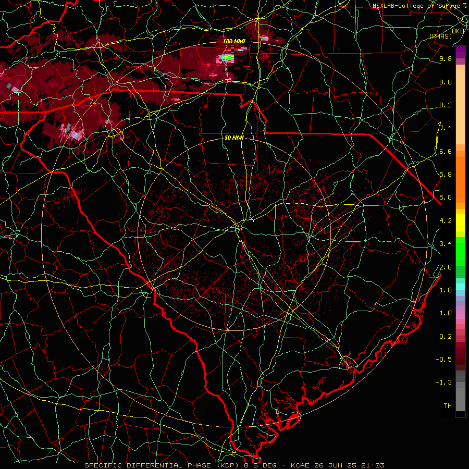Click the 5.0 scale label

pos(446,198)
